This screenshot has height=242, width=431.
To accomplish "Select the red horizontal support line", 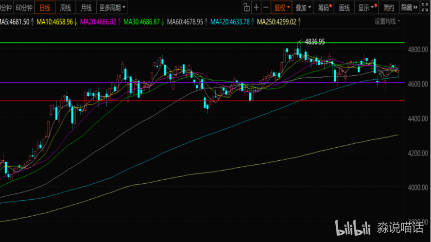I will point(202,101).
